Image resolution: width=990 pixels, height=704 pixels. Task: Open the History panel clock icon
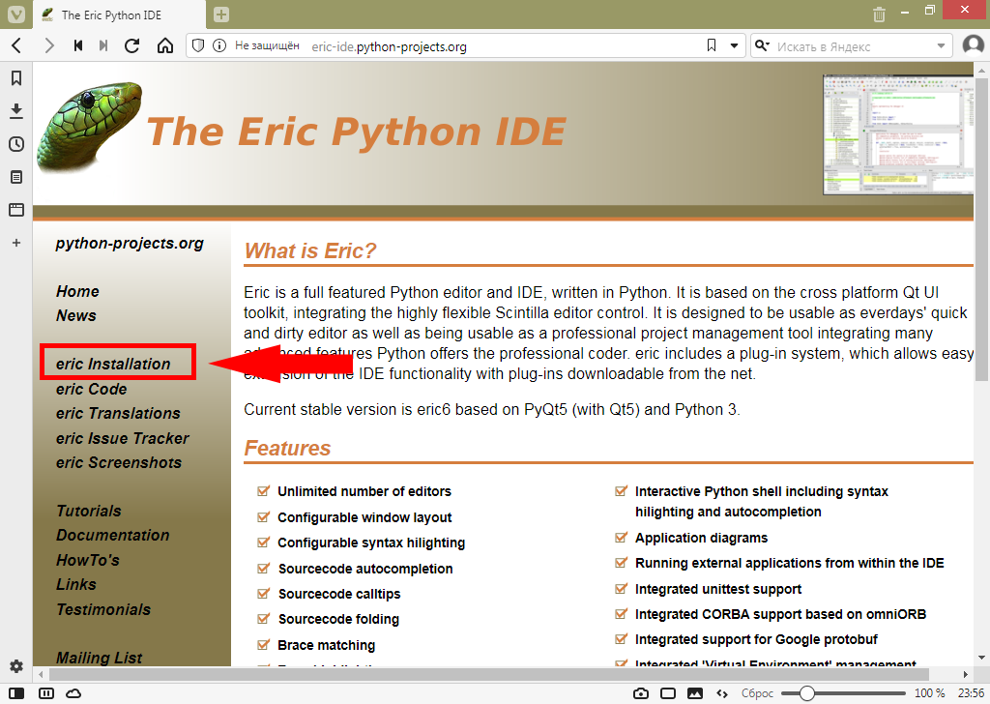click(x=16, y=144)
